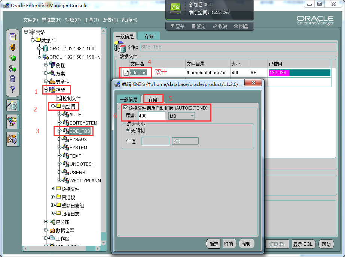Click the 已使用 usage bar for sde_tbs
This screenshot has height=257, width=345.
pos(299,72)
